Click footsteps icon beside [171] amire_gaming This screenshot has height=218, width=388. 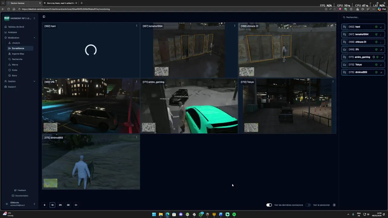[x=345, y=57]
